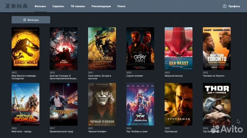Click title 'Криминальный город'

61,132
